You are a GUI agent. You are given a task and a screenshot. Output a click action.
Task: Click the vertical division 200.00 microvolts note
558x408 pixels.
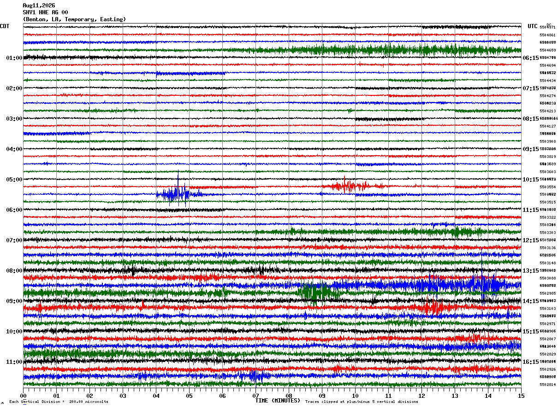click(59, 402)
